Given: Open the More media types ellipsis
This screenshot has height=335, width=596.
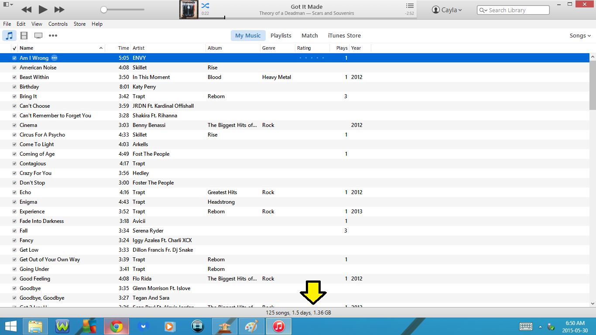Looking at the screenshot, I should [x=53, y=36].
